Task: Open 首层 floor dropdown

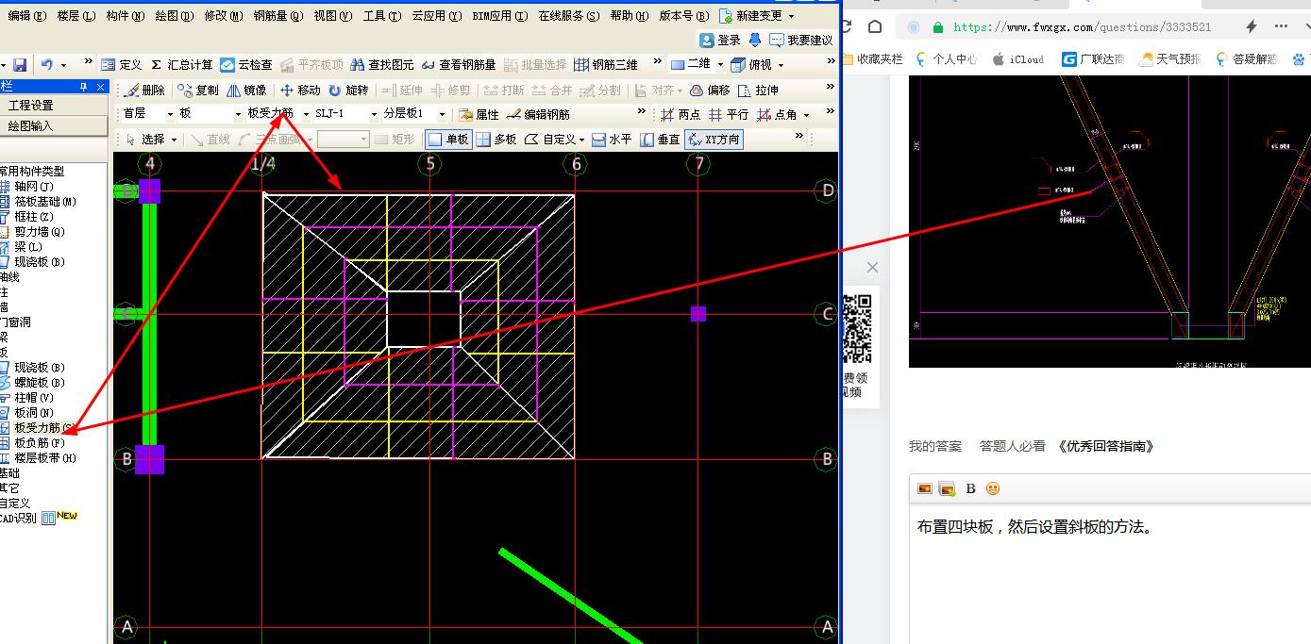Action: pyautogui.click(x=170, y=114)
